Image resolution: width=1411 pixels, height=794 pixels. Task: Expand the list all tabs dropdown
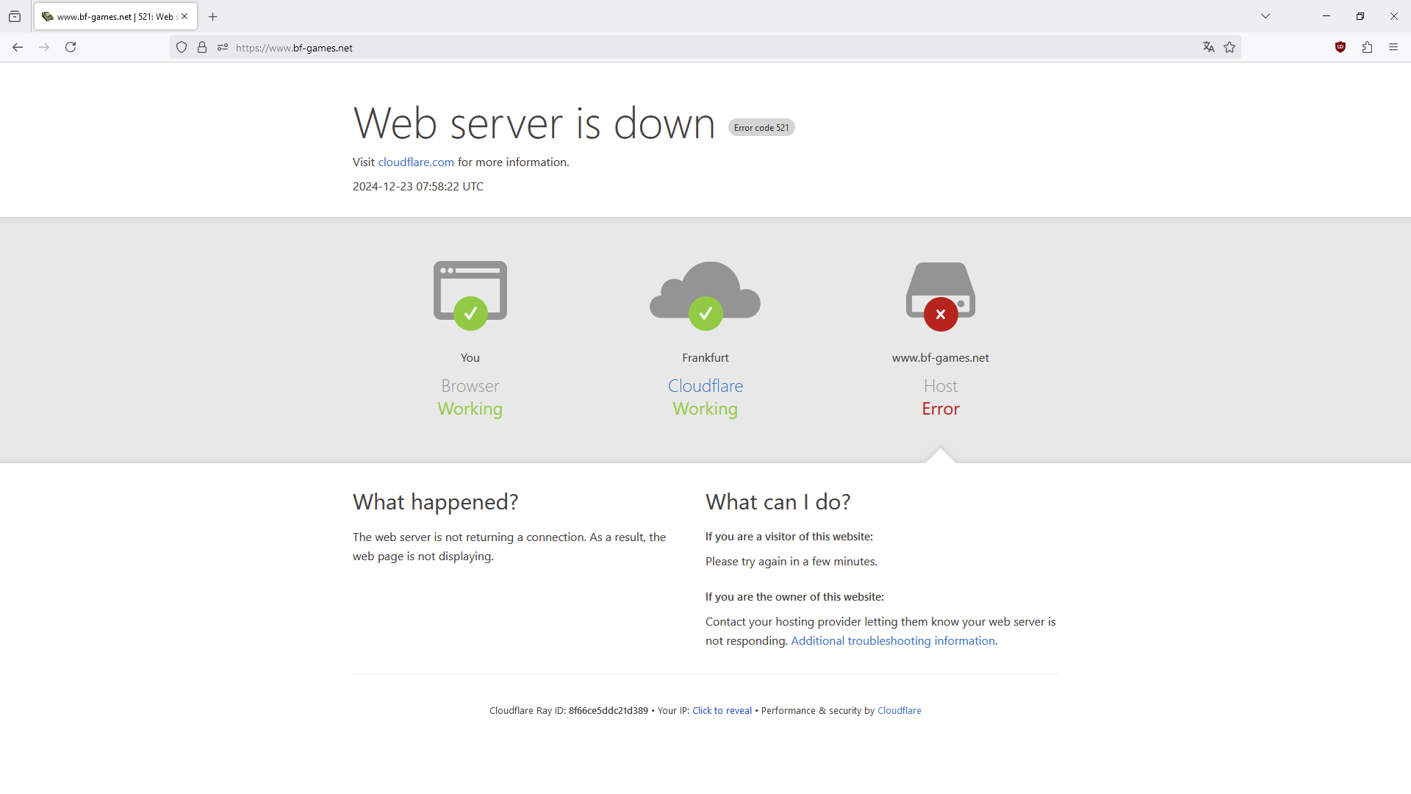click(x=1265, y=16)
